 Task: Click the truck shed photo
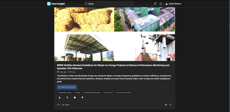coord(84,48)
